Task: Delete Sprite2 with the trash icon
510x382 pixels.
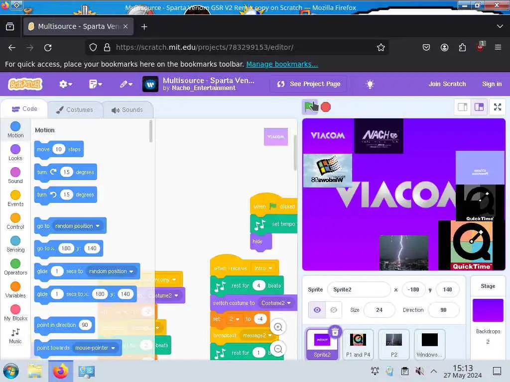Action: click(335, 332)
